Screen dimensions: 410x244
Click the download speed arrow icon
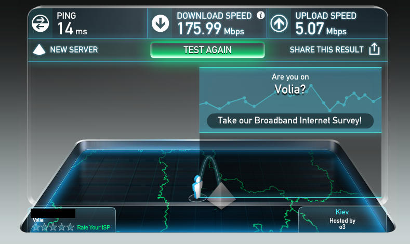pos(160,23)
